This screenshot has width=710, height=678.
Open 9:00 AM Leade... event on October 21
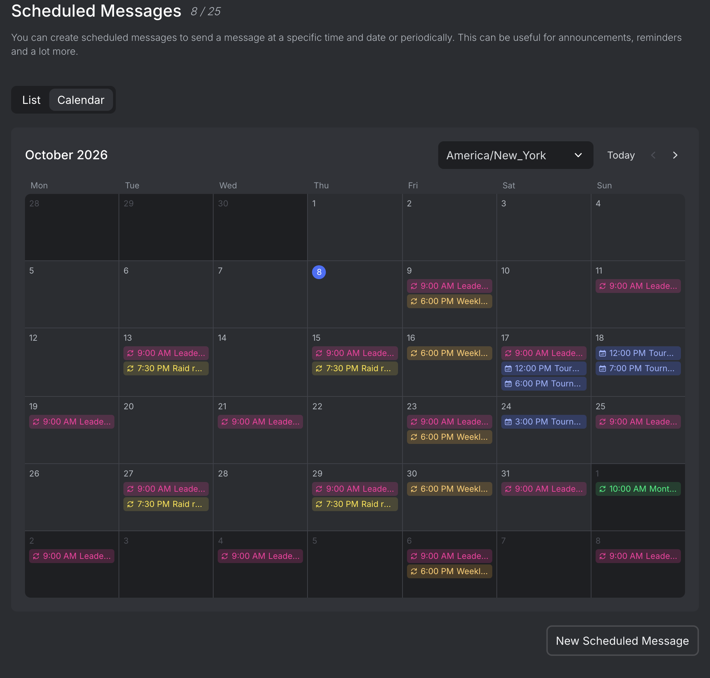pyautogui.click(x=260, y=421)
